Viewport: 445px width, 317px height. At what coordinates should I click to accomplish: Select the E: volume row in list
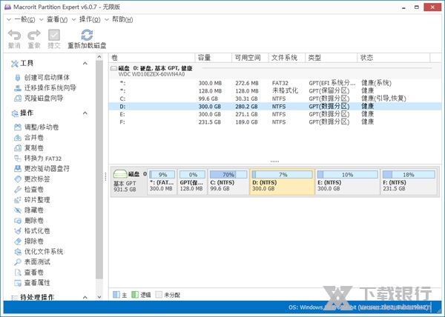click(x=275, y=114)
